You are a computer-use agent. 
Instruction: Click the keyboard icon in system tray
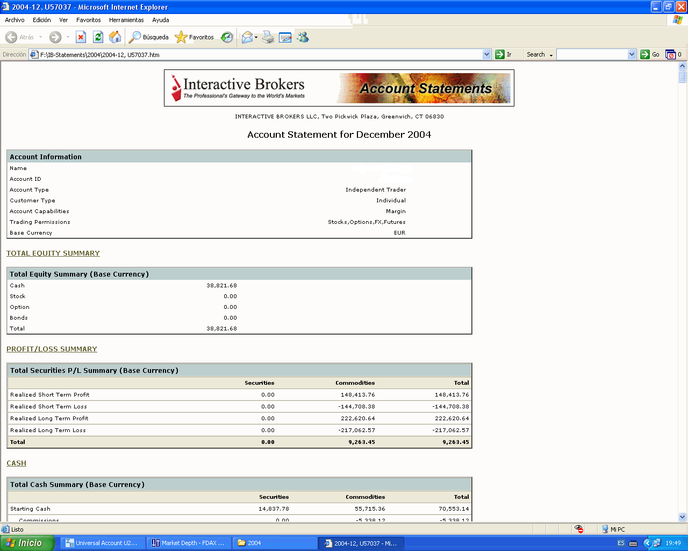coord(633,543)
